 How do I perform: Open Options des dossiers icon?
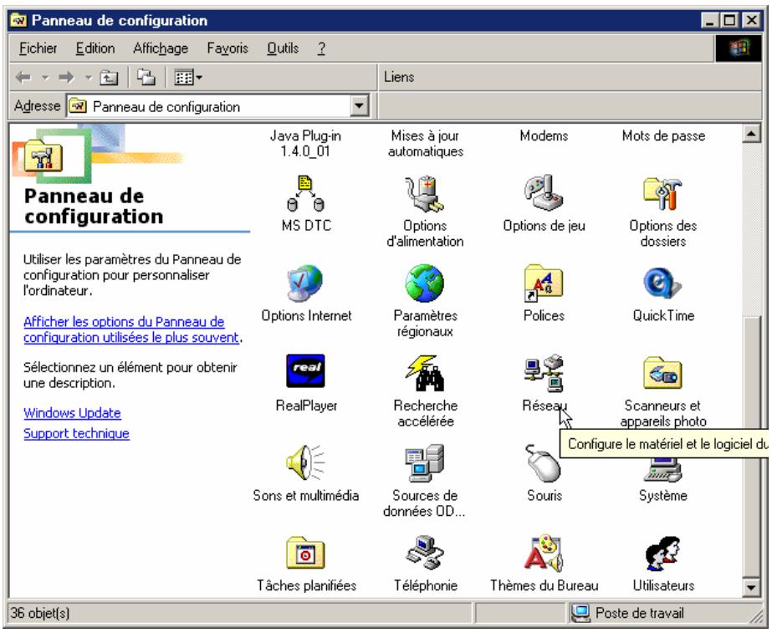click(x=662, y=193)
